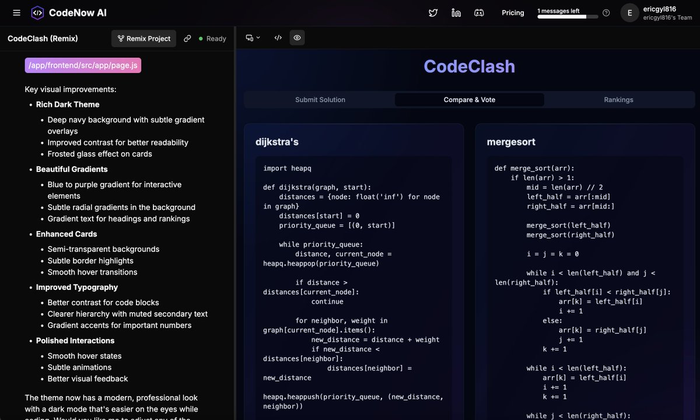Screen dimensions: 700x420
Task: Select the Submit Solution tab
Action: coord(320,100)
